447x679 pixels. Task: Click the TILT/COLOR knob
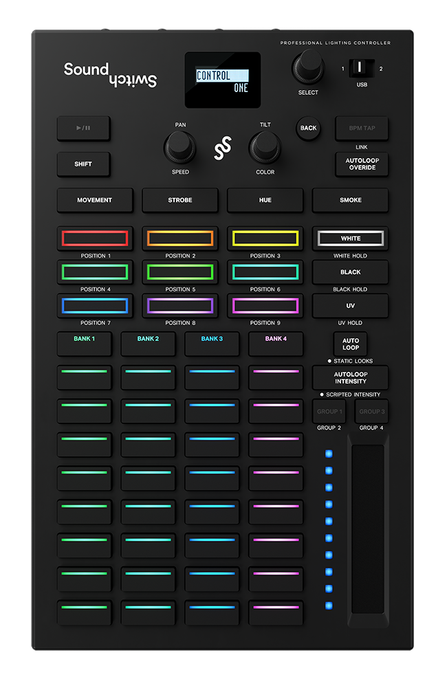pos(265,147)
